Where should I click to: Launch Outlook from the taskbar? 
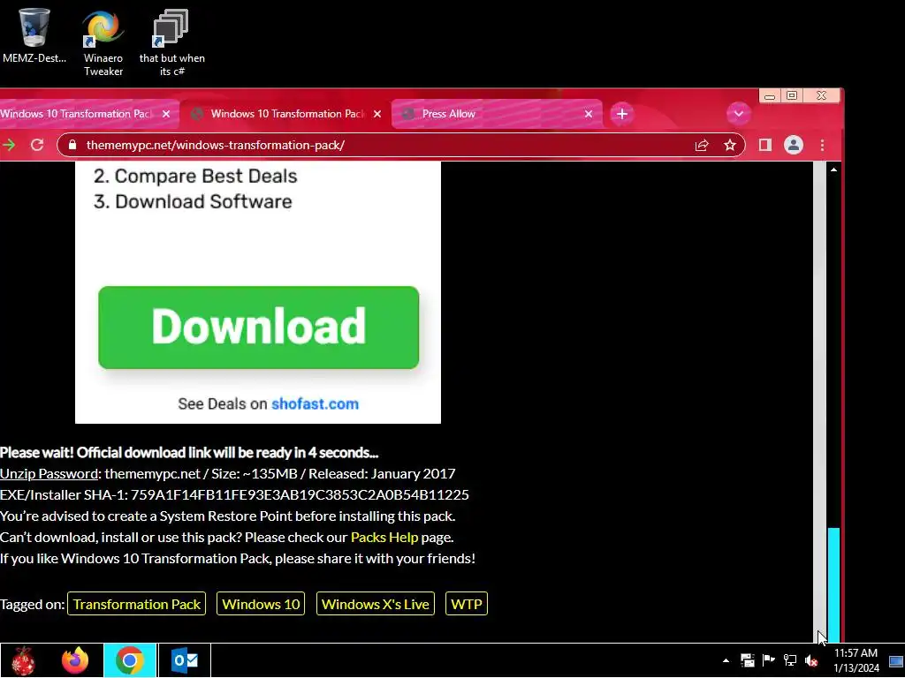tap(185, 660)
